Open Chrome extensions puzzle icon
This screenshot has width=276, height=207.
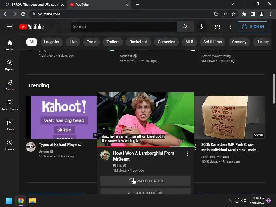coord(244,14)
